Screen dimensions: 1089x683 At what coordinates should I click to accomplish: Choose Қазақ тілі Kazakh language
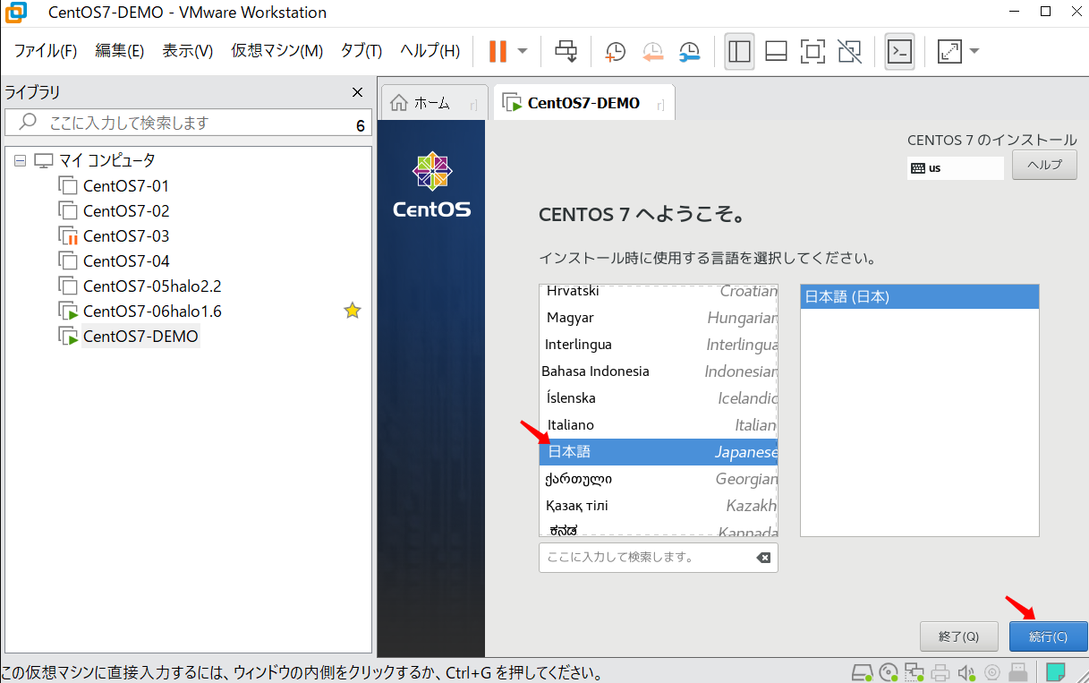(x=659, y=506)
